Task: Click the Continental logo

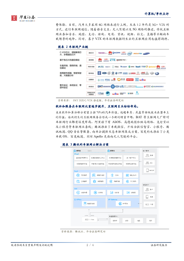Action: click(152, 67)
